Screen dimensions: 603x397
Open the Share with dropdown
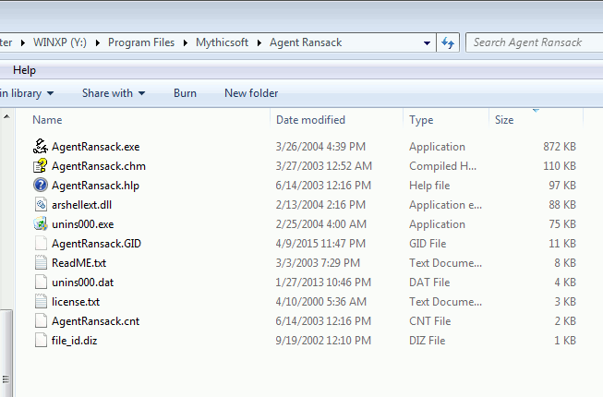tap(114, 93)
